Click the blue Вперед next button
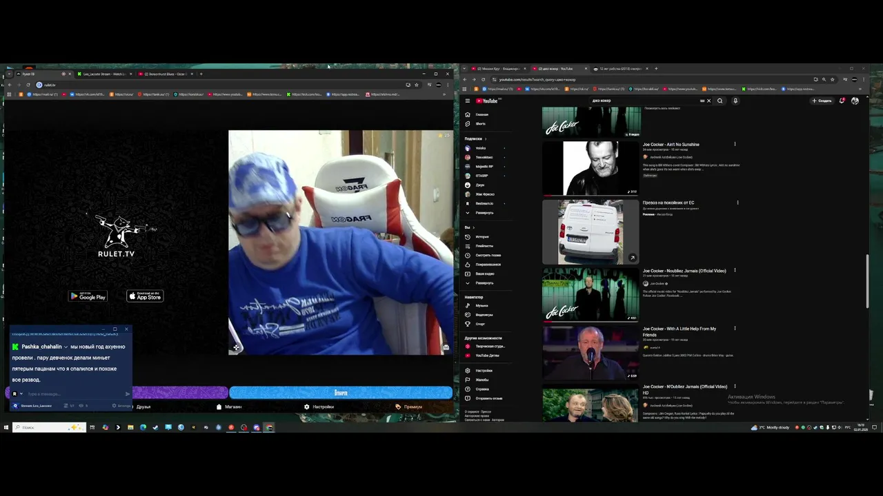 tap(341, 393)
